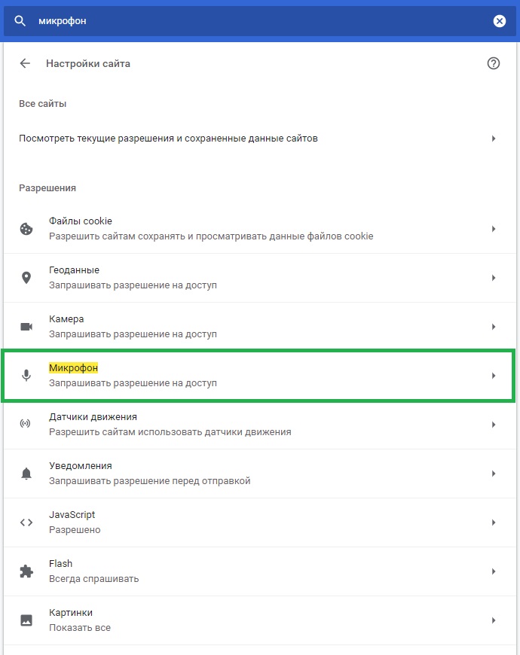Viewport: 520px width, 655px height.
Task: Click the Flash puzzle piece icon
Action: coord(26,571)
